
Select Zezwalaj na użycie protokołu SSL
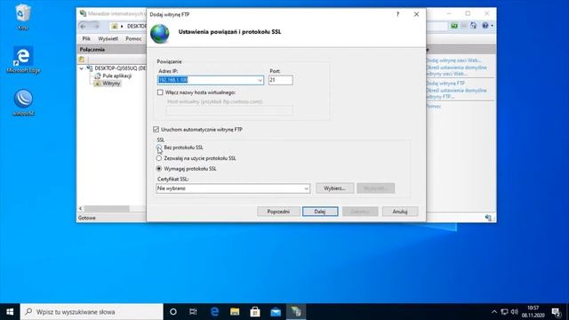click(x=159, y=158)
